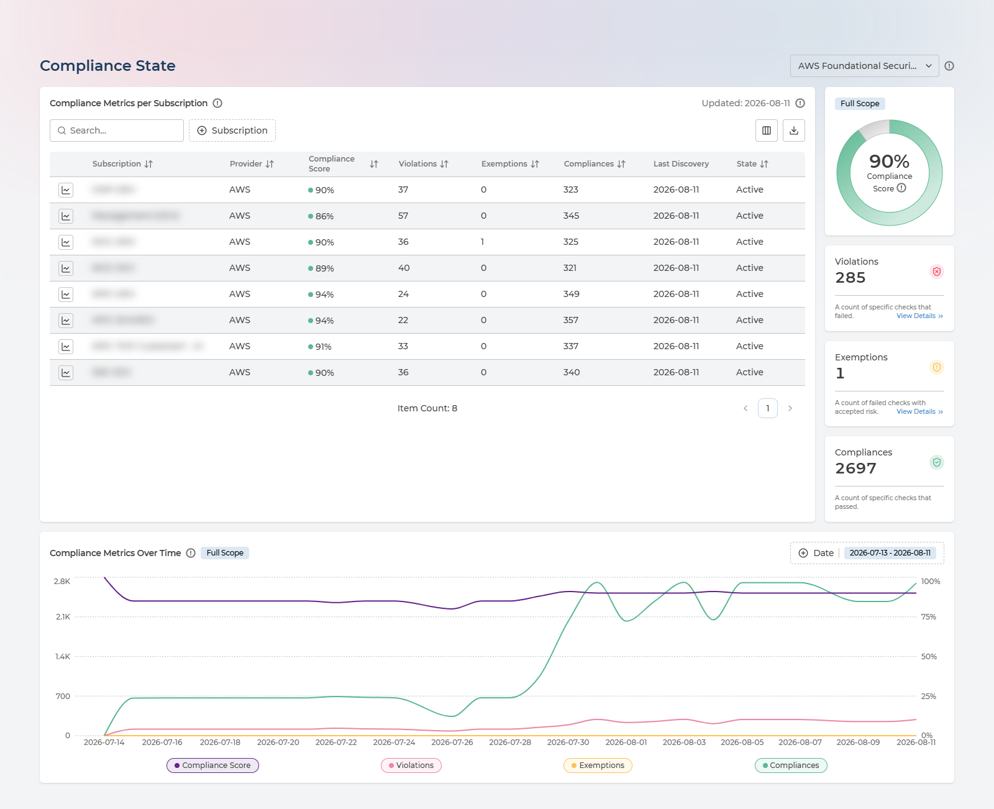
Task: Open the column chooser icon
Action: click(x=767, y=130)
